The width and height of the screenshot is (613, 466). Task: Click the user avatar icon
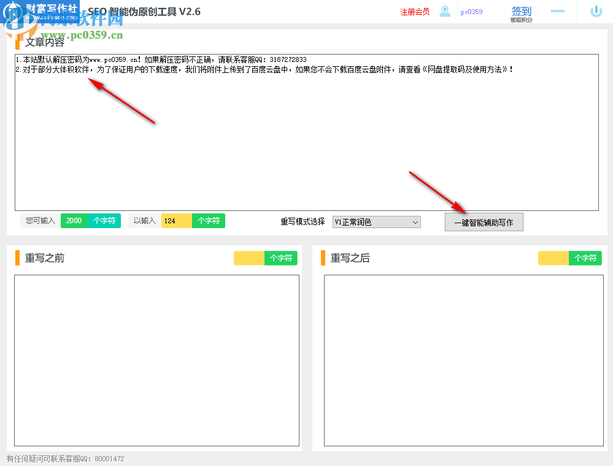[x=445, y=11]
